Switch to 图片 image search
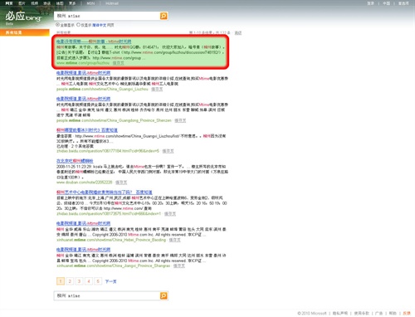The height and width of the screenshot is (317, 415). pyautogui.click(x=22, y=3)
